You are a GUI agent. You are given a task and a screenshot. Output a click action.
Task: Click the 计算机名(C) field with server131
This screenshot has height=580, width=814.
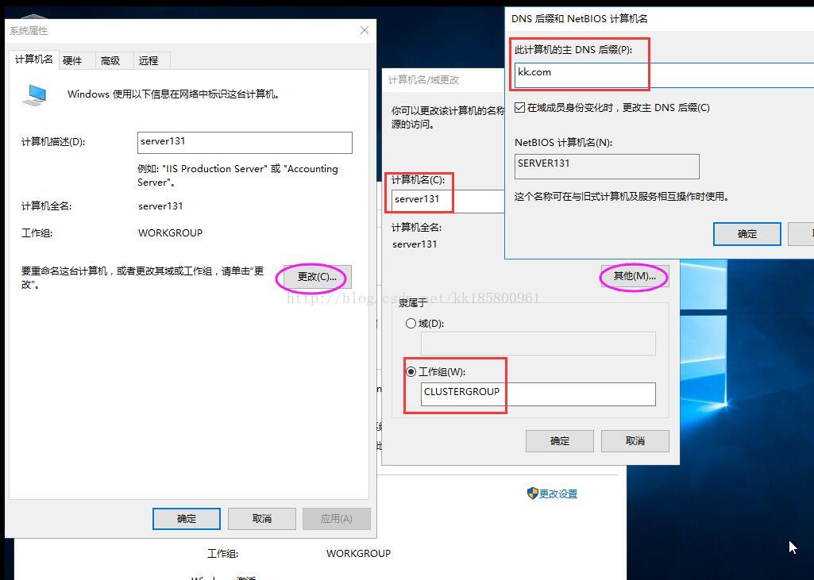click(448, 201)
